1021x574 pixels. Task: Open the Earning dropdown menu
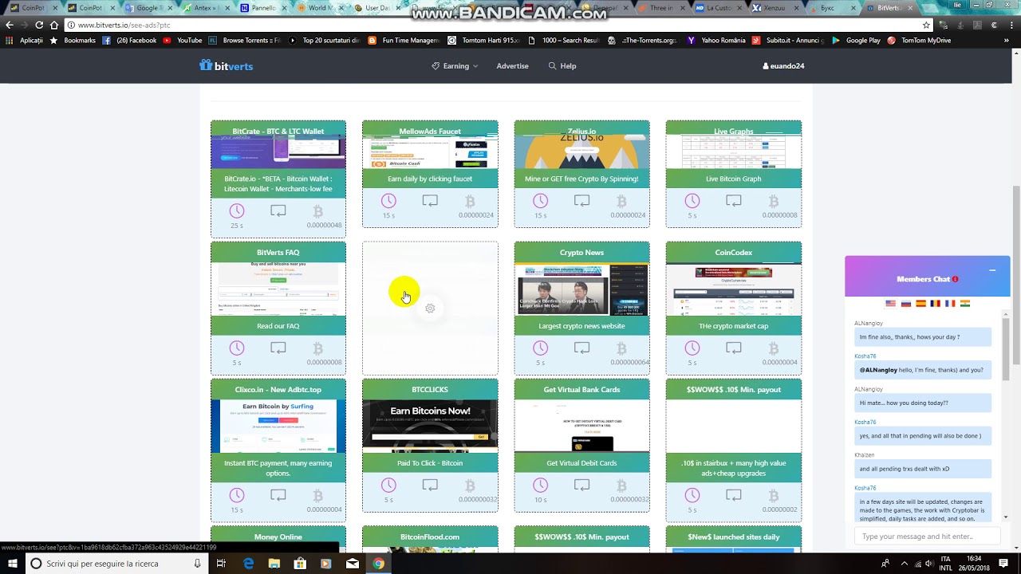pyautogui.click(x=455, y=66)
